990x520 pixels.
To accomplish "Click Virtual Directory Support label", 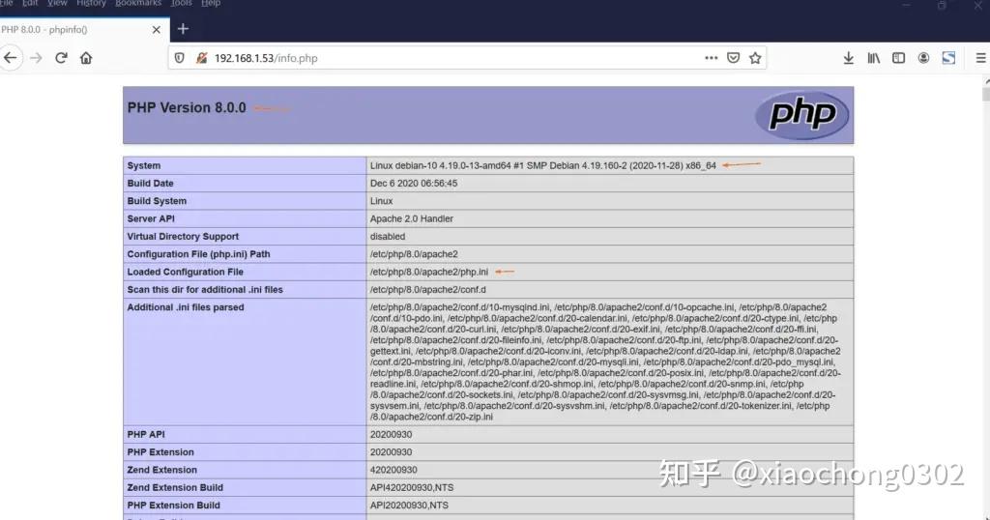I will (x=183, y=236).
